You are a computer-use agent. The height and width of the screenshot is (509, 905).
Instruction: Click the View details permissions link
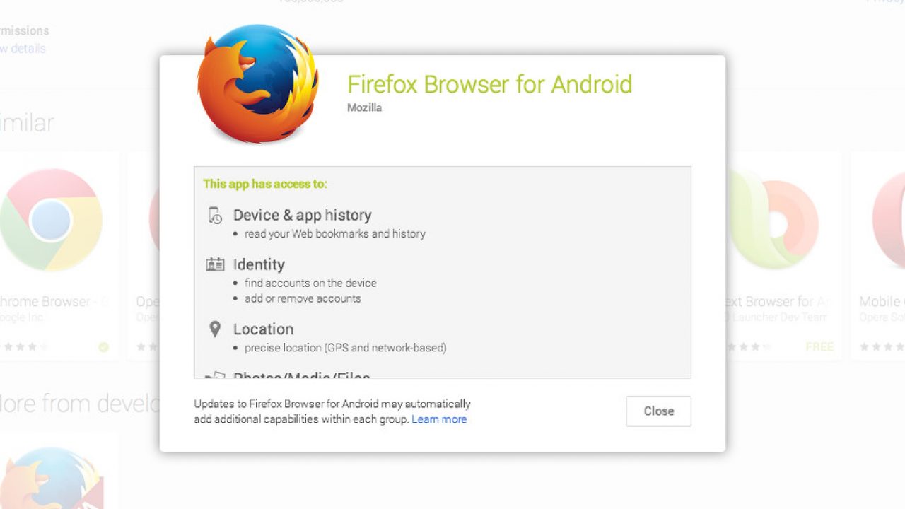pos(23,49)
